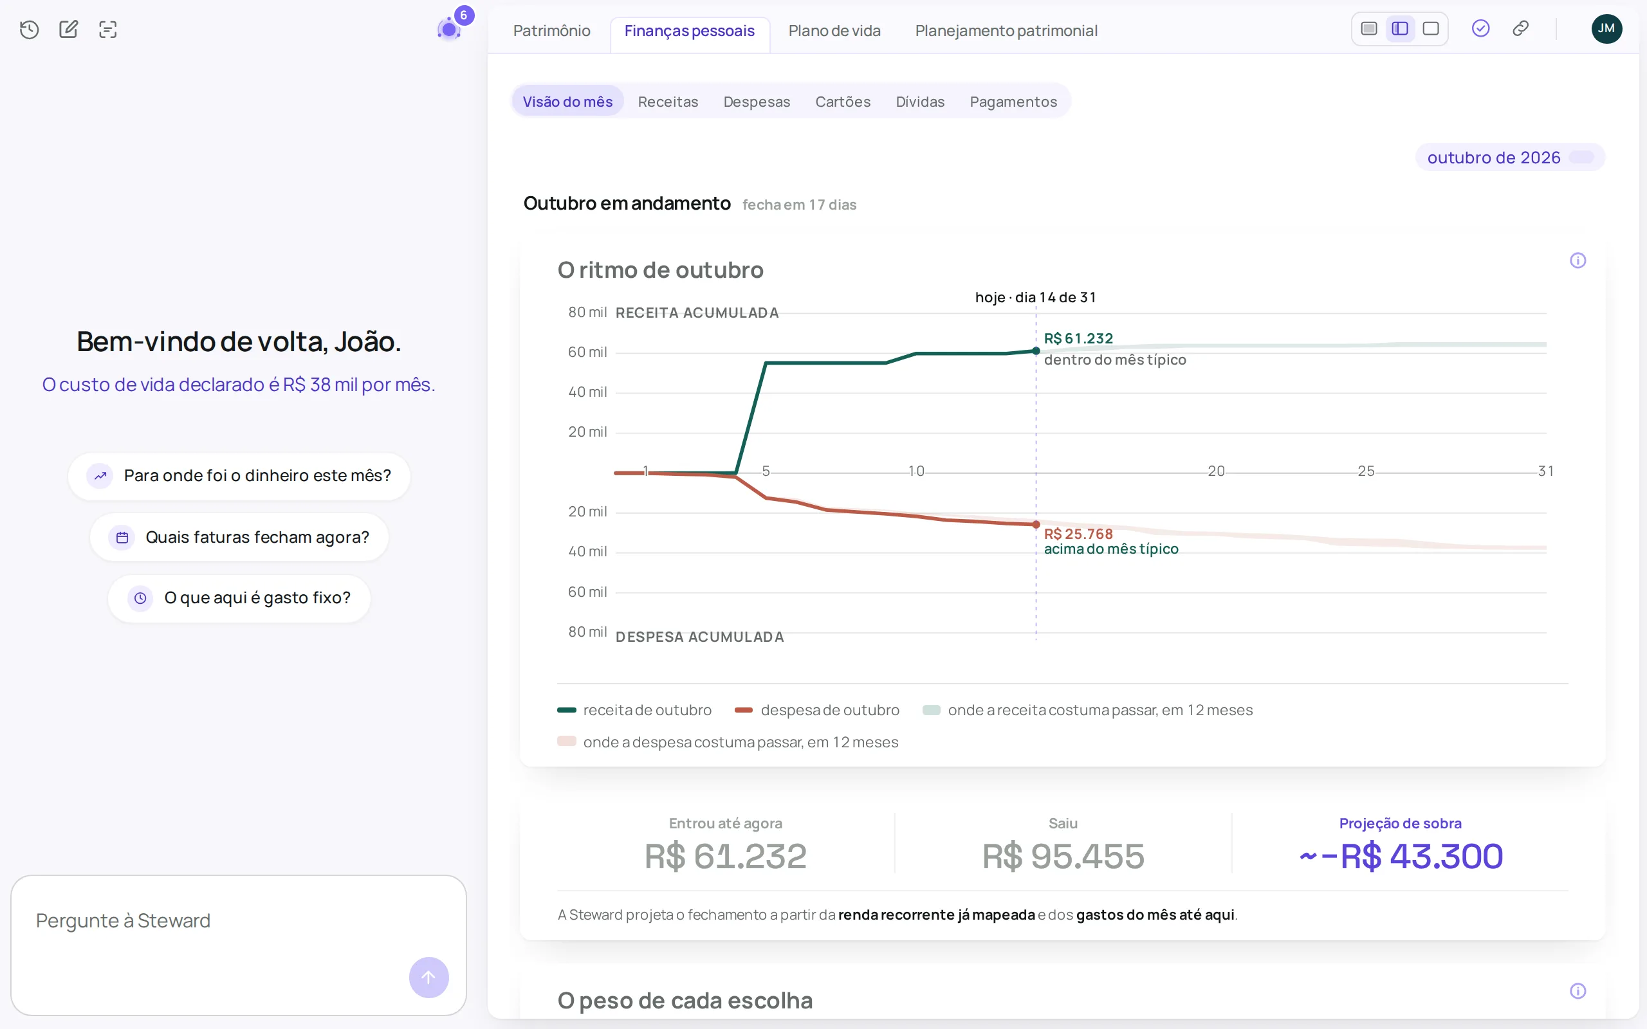Viewport: 1647px width, 1029px height.
Task: Click the onde a despesa costuma passar swatch
Action: 566,742
